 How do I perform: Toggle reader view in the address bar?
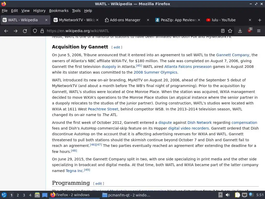[x=223, y=31]
